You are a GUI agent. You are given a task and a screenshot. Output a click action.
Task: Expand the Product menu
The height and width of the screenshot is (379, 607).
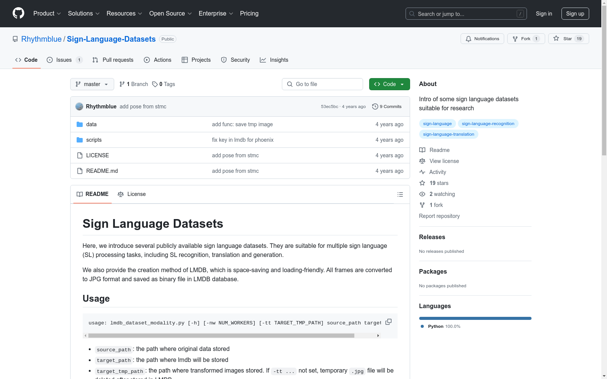click(x=47, y=13)
